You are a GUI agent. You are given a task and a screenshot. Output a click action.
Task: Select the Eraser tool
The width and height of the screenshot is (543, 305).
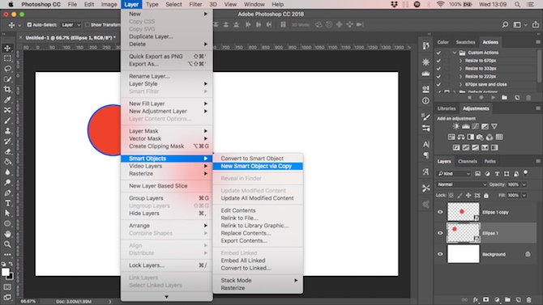click(x=7, y=151)
